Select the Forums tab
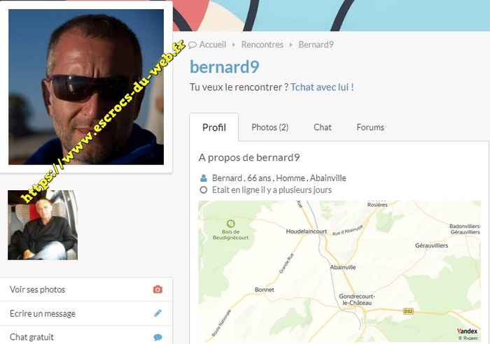Screen dimensions: 490x344 point(370,127)
